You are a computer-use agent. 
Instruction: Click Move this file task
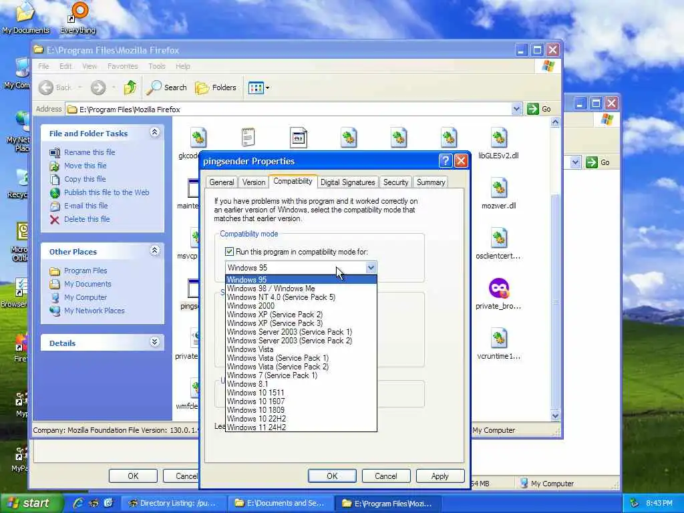pyautogui.click(x=85, y=166)
